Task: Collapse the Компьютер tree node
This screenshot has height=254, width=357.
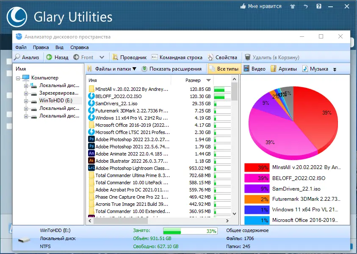Action: tap(18, 78)
